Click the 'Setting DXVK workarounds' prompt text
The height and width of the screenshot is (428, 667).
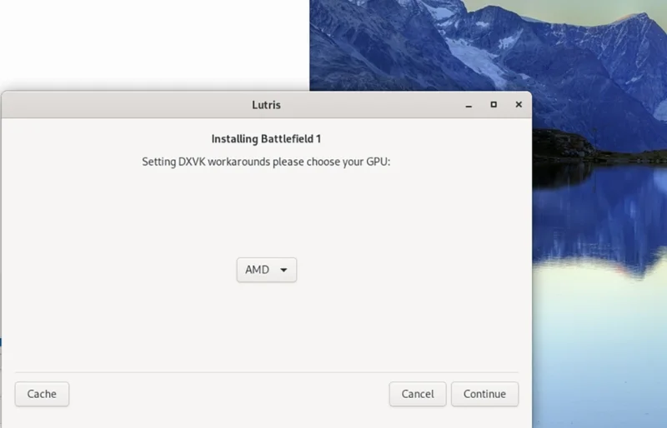[266, 162]
